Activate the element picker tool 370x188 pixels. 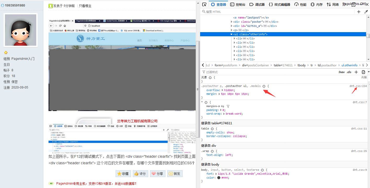[205, 4]
